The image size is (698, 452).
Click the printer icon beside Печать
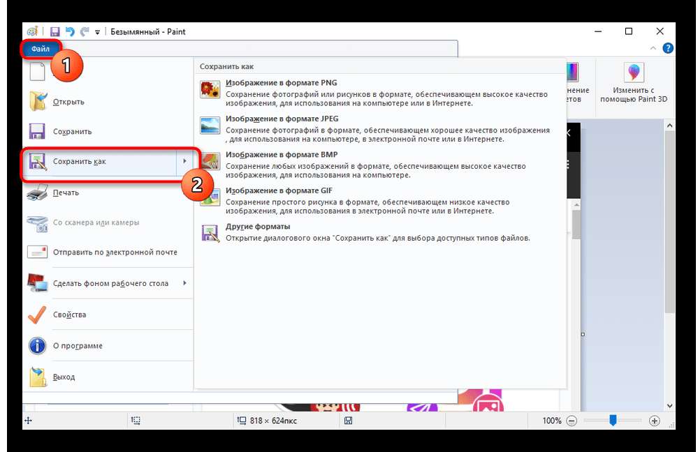click(38, 193)
